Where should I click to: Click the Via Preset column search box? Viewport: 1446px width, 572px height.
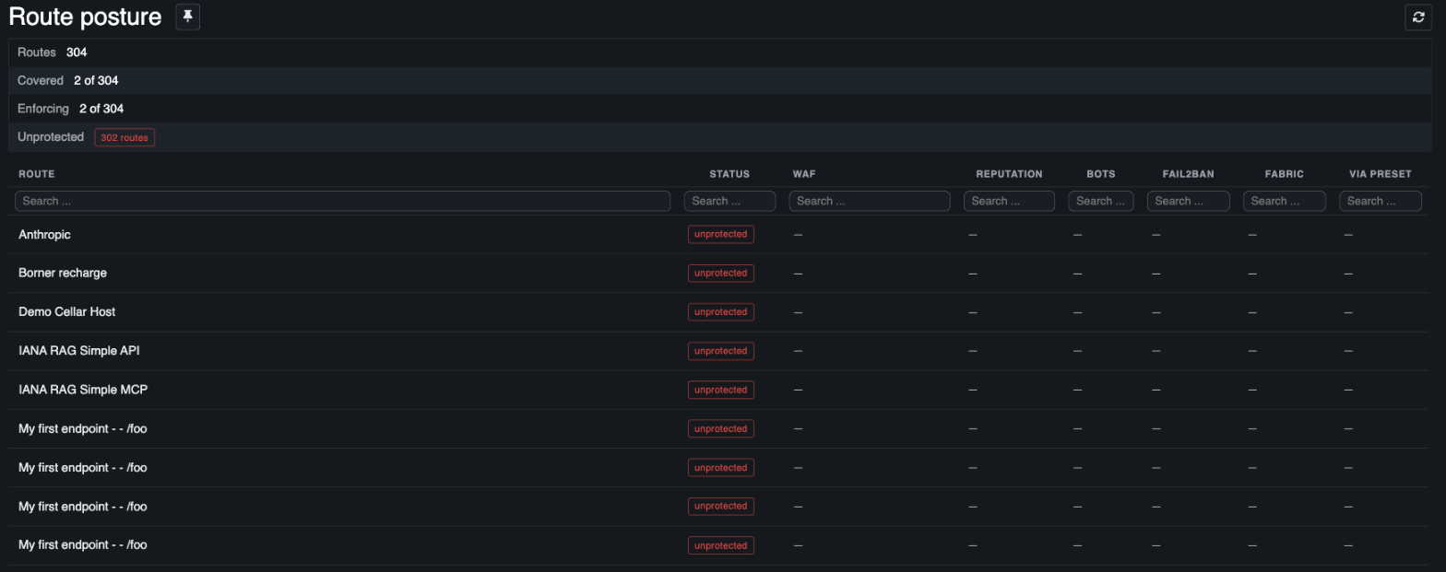(x=1381, y=201)
